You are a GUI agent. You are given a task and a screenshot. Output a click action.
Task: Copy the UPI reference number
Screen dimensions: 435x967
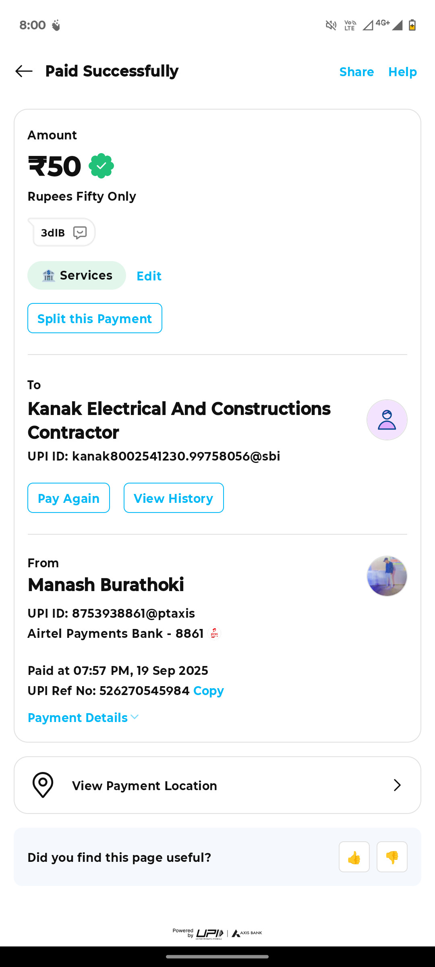point(208,691)
